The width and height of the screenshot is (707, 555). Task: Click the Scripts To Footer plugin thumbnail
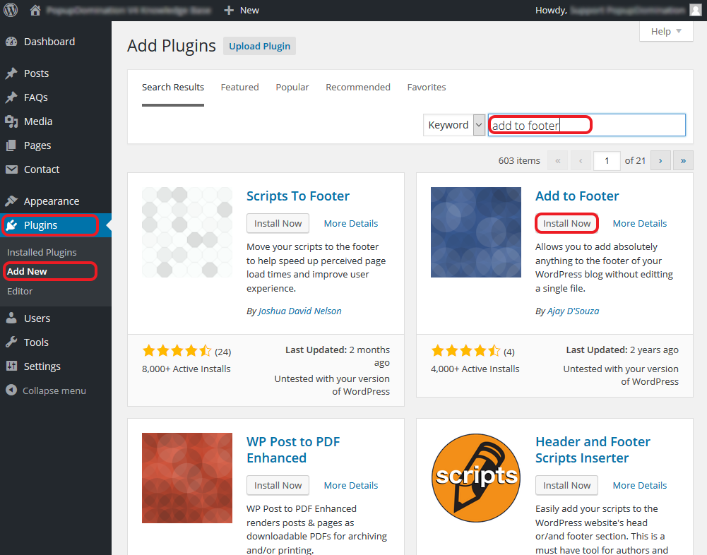[x=187, y=232]
